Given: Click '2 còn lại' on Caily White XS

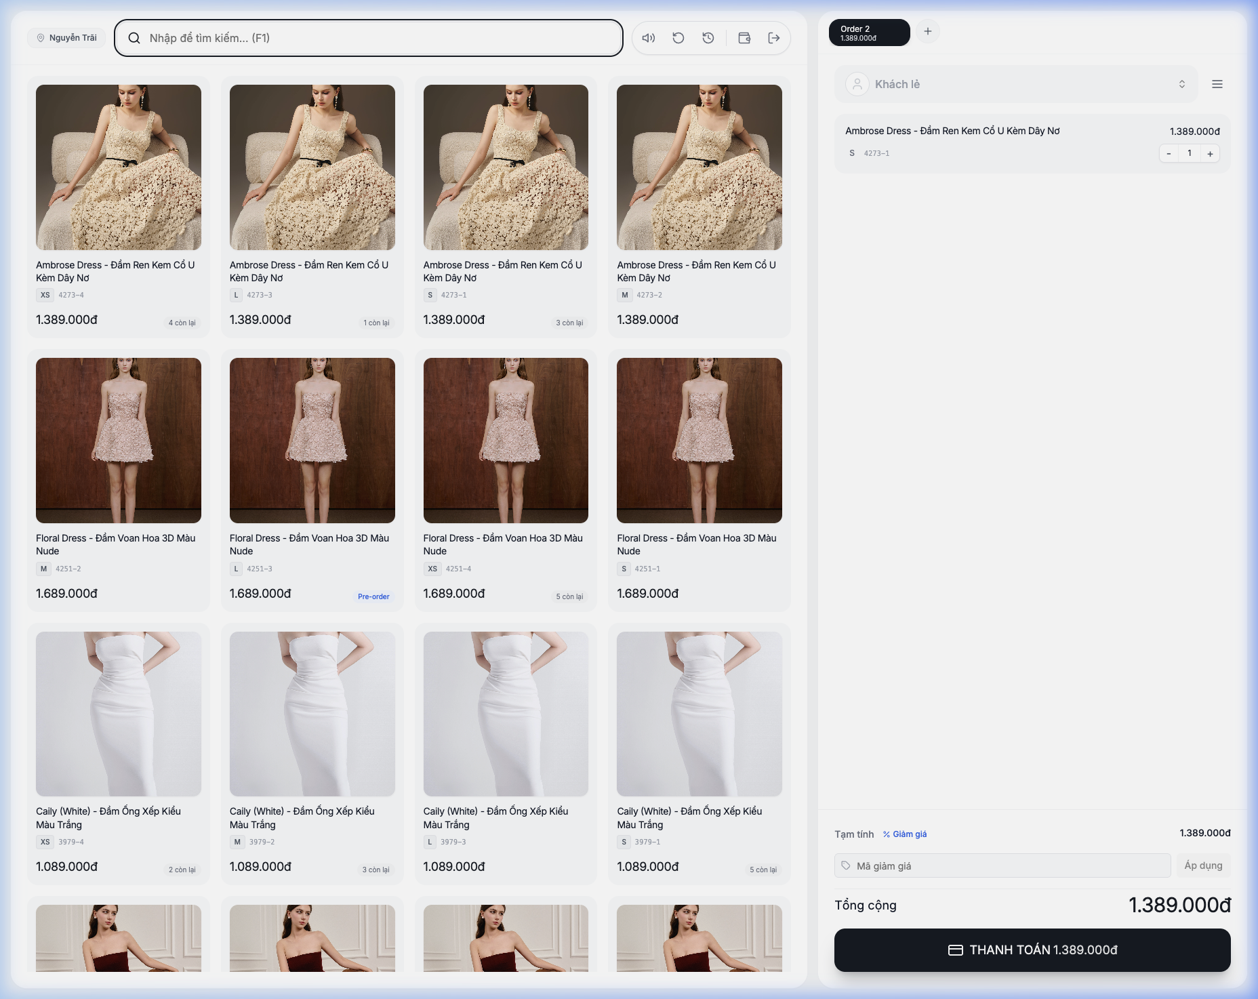Looking at the screenshot, I should click(182, 870).
